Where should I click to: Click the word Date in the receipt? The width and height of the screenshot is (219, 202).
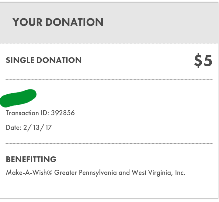pyautogui.click(x=14, y=127)
